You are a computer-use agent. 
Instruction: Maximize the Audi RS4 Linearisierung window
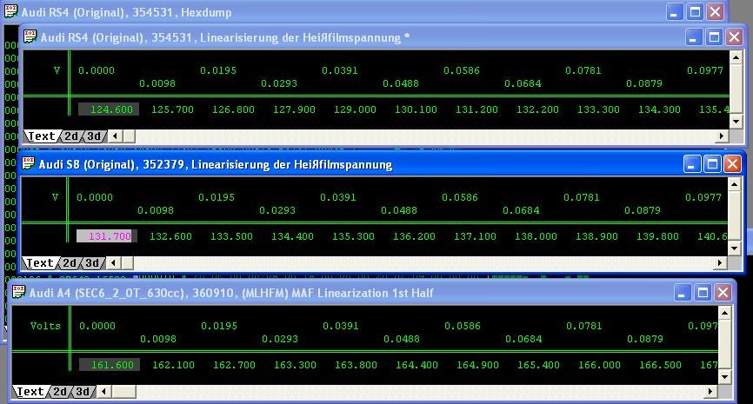pos(714,37)
